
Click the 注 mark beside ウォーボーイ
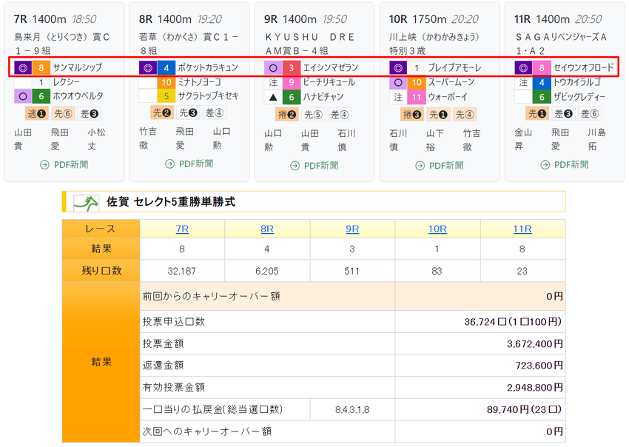pos(398,97)
